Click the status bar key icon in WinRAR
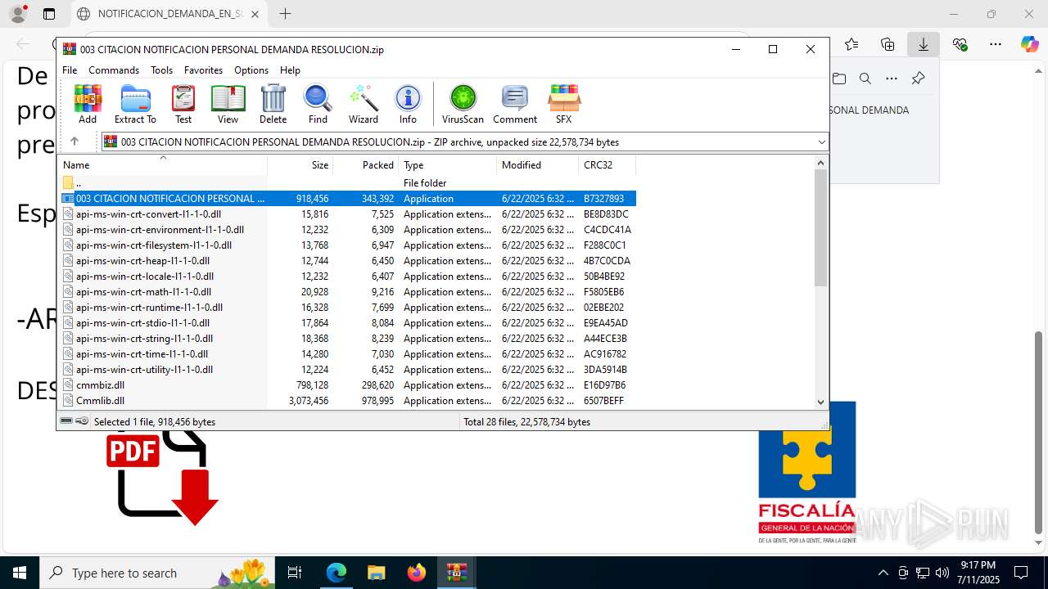This screenshot has width=1048, height=589. pos(82,421)
